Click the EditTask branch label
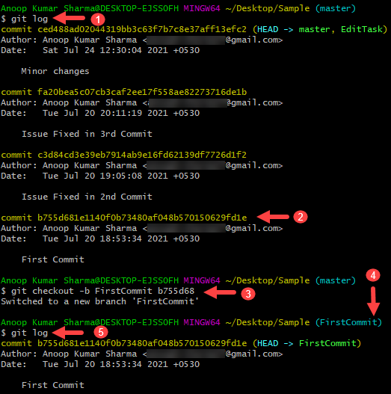391x394 pixels. coord(362,29)
